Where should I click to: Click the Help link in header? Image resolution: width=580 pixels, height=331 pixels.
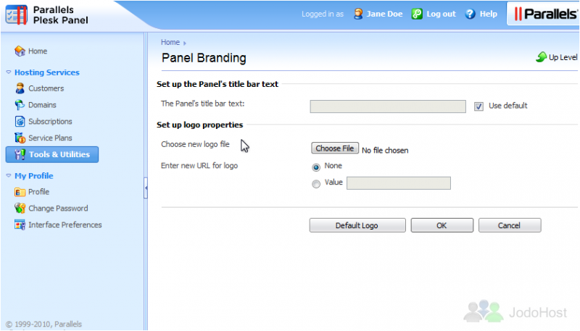(x=488, y=14)
